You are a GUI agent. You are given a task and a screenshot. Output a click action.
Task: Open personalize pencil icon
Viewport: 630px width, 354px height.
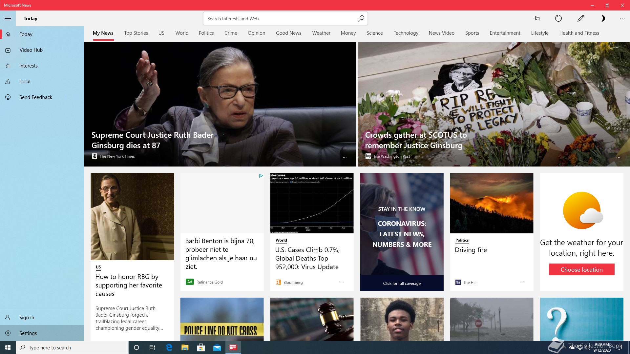(x=580, y=18)
